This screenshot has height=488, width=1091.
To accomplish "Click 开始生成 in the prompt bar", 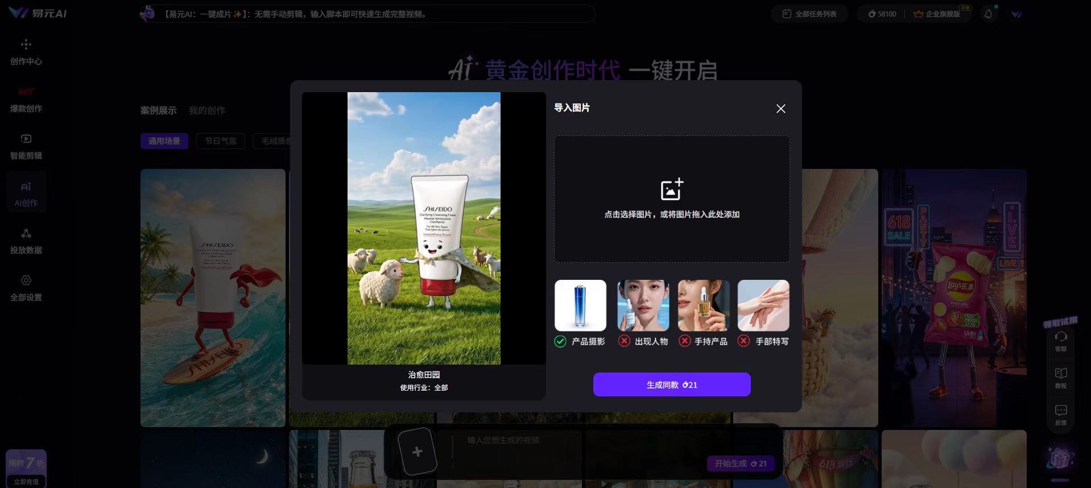I will pyautogui.click(x=741, y=464).
